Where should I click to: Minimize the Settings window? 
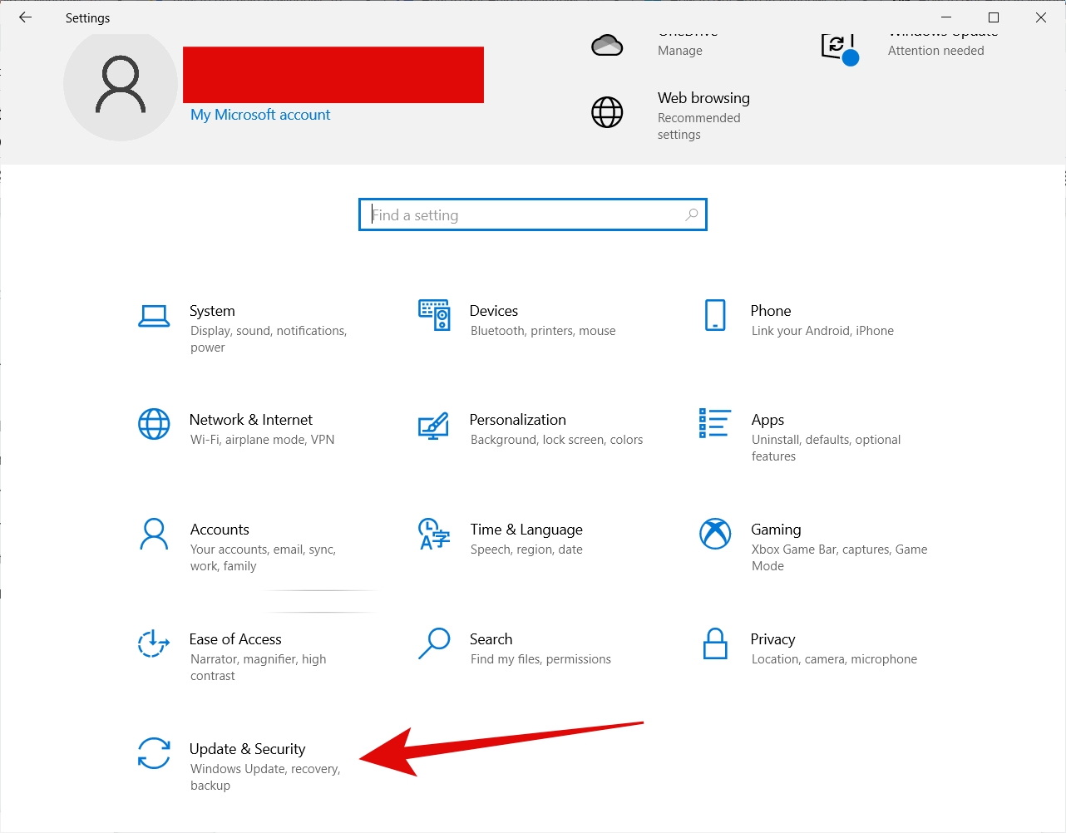pyautogui.click(x=946, y=17)
